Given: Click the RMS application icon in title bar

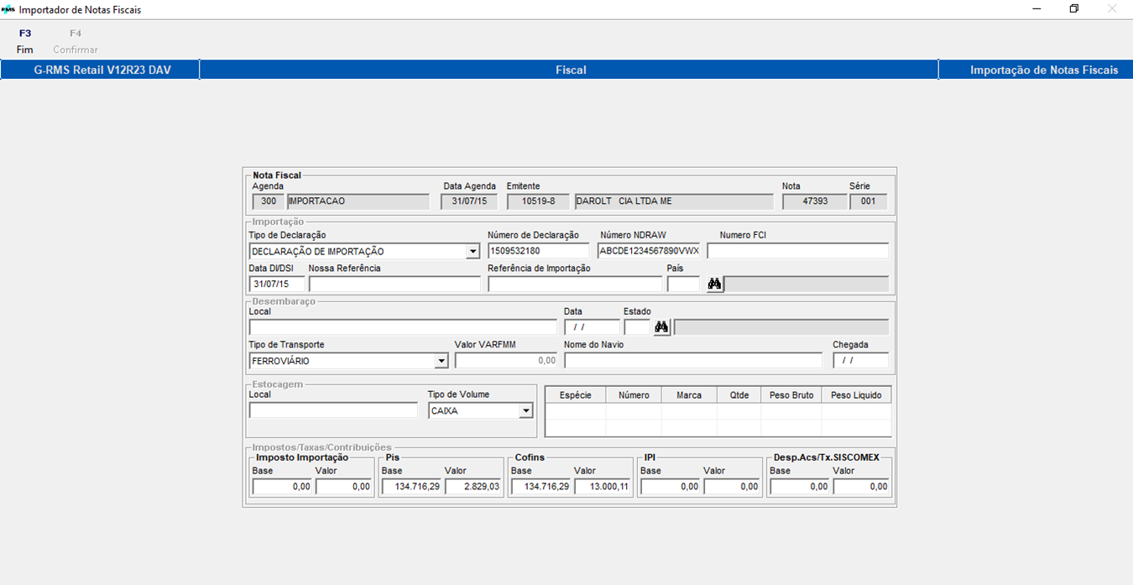Looking at the screenshot, I should click(8, 9).
